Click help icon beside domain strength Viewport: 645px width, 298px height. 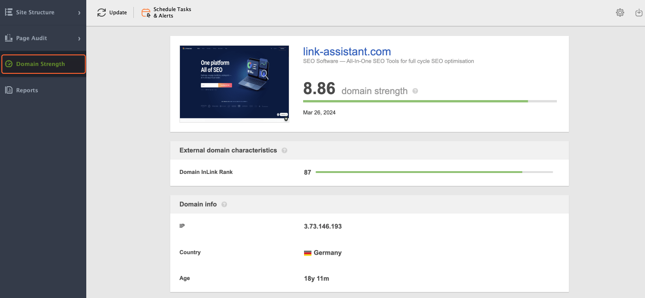pos(415,91)
